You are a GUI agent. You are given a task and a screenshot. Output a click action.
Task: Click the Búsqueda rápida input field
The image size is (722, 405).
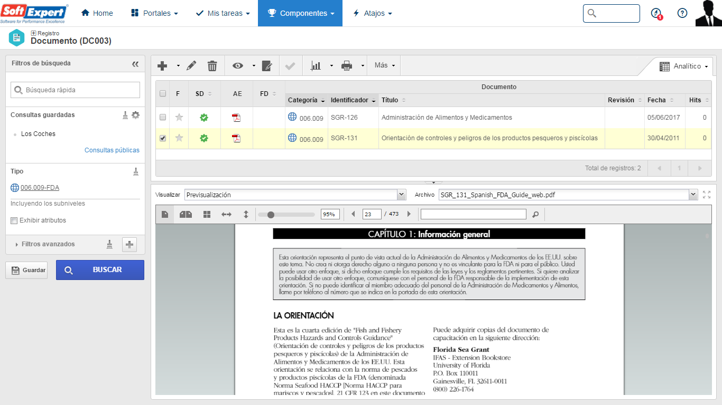75,90
